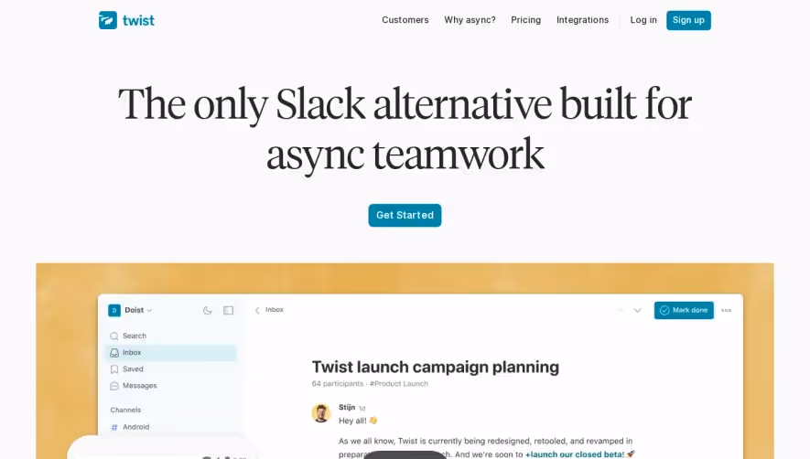Click the Get Started button
This screenshot has height=459, width=810.
coord(405,215)
